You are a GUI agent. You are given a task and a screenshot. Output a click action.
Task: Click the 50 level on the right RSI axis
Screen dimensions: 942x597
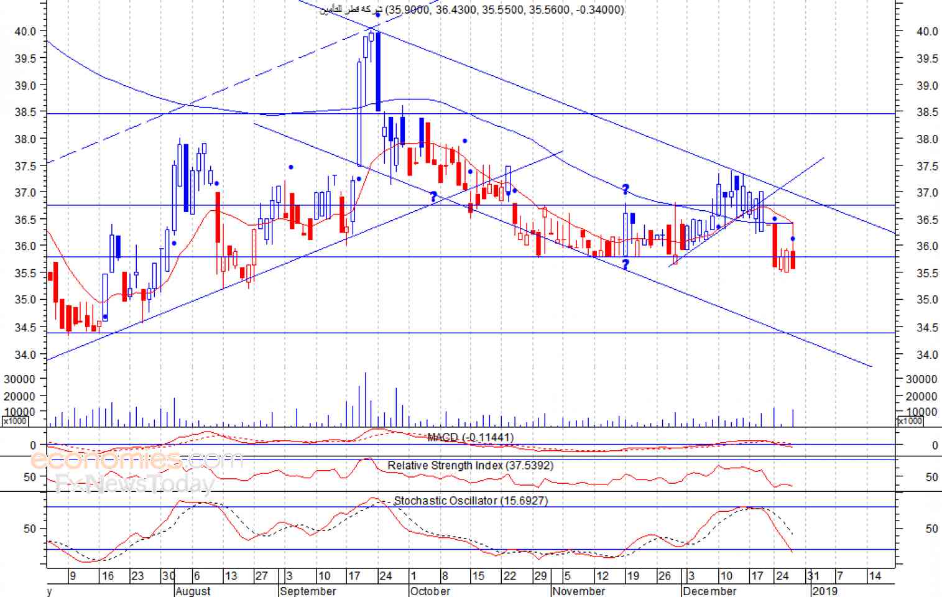[931, 477]
